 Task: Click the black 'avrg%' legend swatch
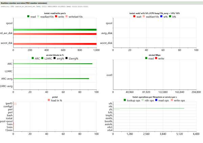pyautogui.click(x=54, y=58)
